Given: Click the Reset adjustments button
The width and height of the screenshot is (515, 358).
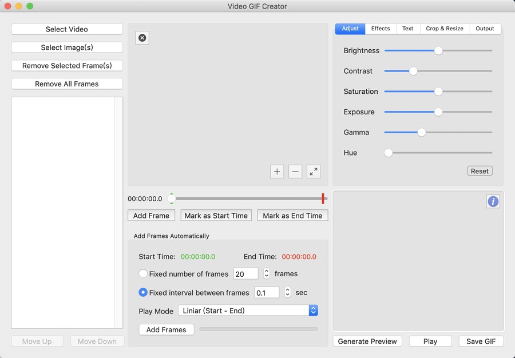Looking at the screenshot, I should coord(480,171).
